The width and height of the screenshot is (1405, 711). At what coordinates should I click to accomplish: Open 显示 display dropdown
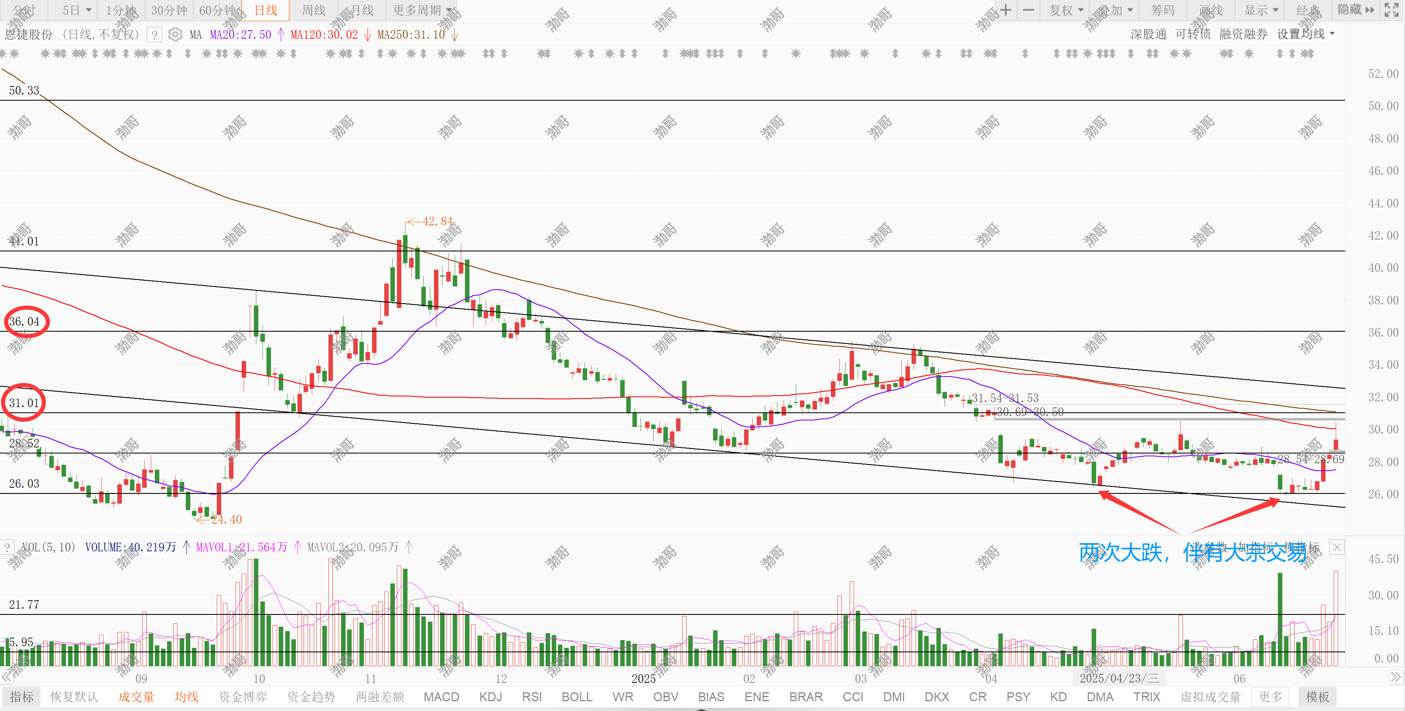(1261, 10)
